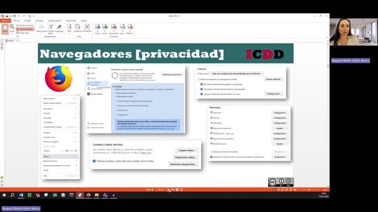Image resolution: width=378 pixels, height=212 pixels.
Task: Expand the Seleccionar dropdown arrow
Action: click(41, 33)
